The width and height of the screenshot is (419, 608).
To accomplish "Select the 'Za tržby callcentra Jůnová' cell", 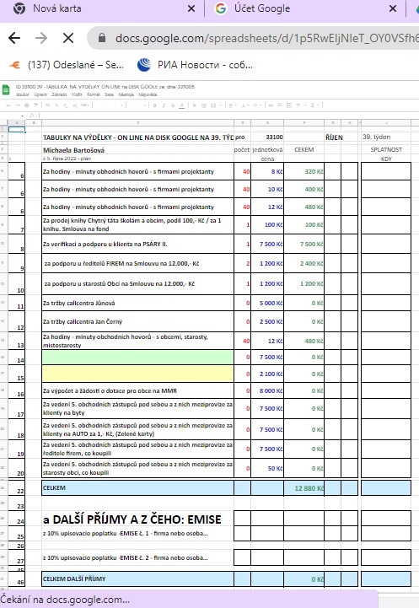I will click(138, 304).
